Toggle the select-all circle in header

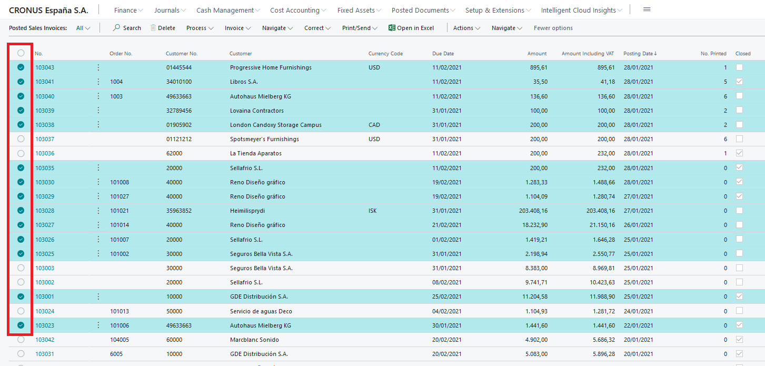click(21, 53)
